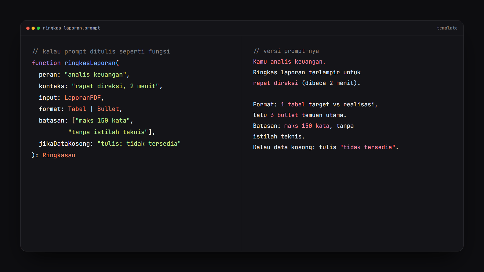Click the 'Tabel' type in format line

(x=77, y=109)
